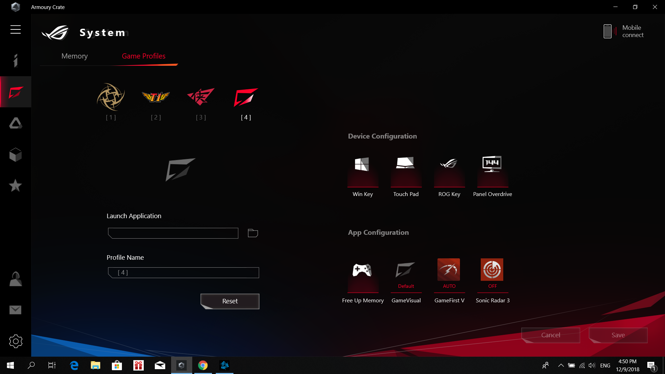Viewport: 665px width, 374px height.
Task: Open the user account sidebar icon
Action: [15, 279]
